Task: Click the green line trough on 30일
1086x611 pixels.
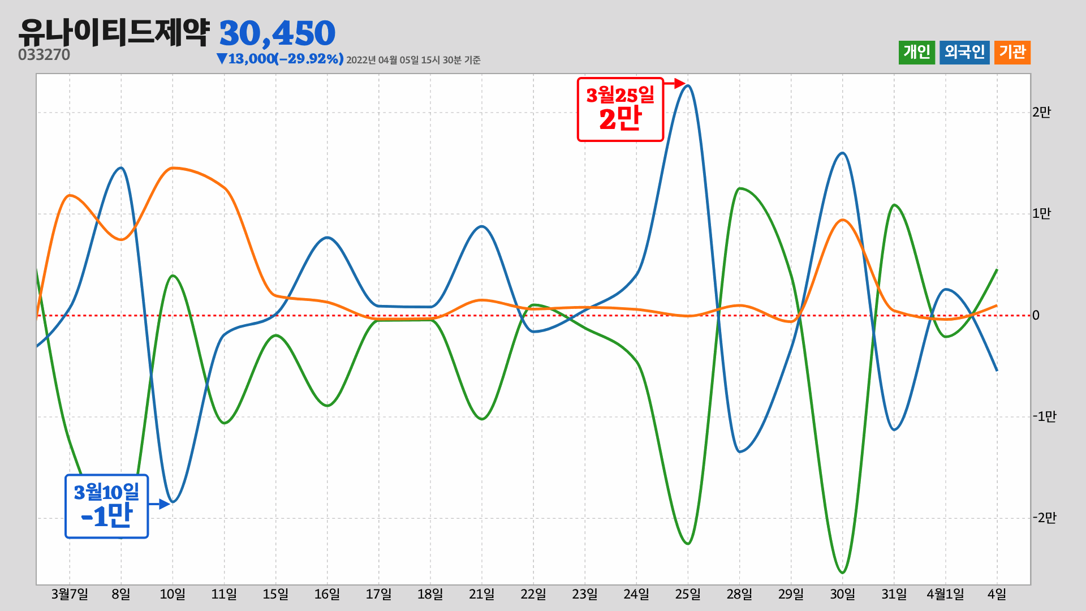Action: 842,573
